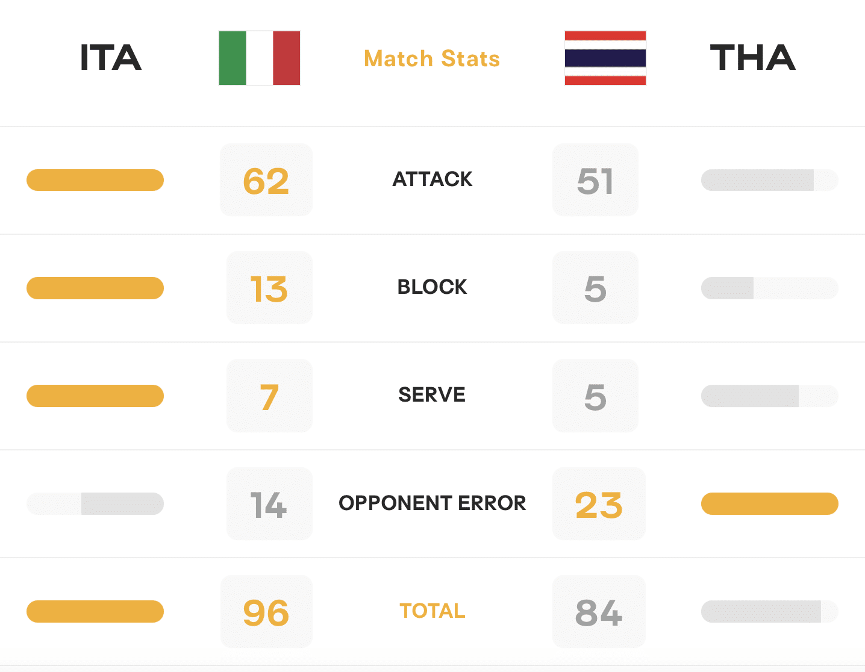Click the THA team name
The height and width of the screenshot is (672, 865).
[752, 58]
